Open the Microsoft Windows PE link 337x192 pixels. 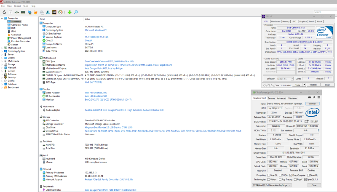tap(96, 30)
